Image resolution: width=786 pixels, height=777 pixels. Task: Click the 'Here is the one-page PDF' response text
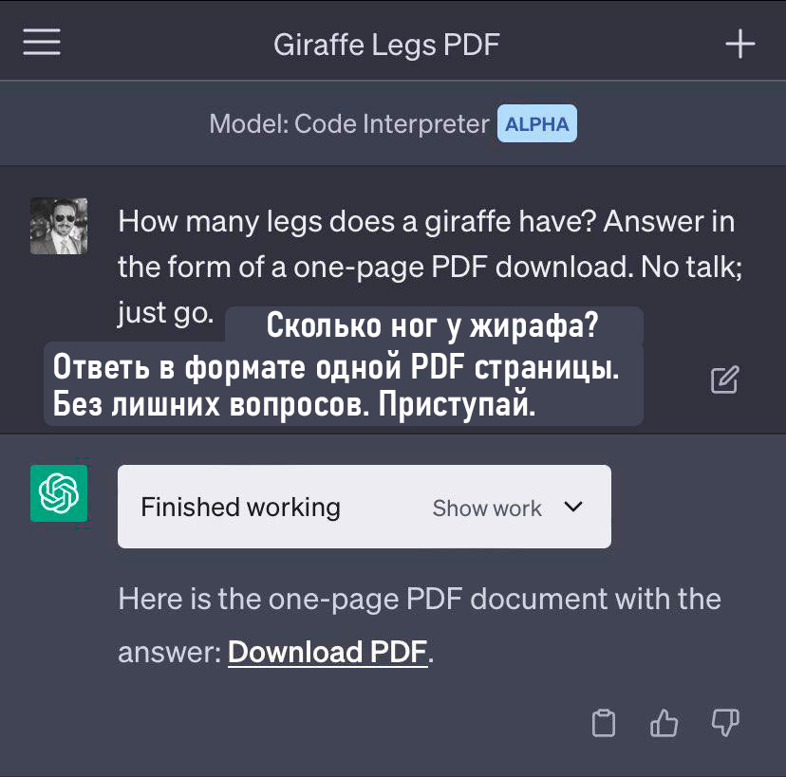coord(419,600)
